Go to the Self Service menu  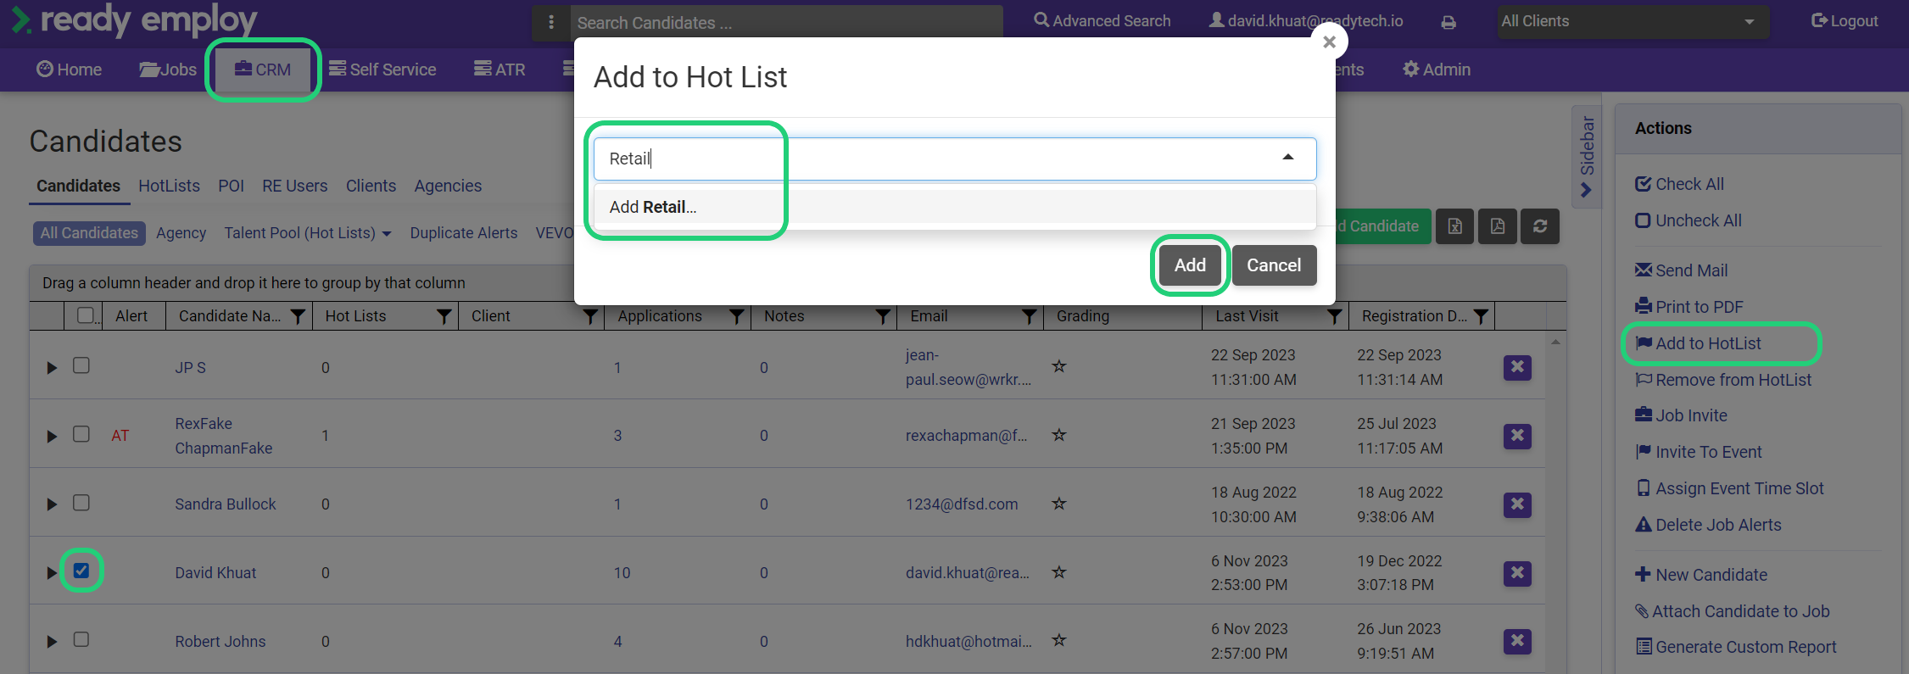[382, 70]
